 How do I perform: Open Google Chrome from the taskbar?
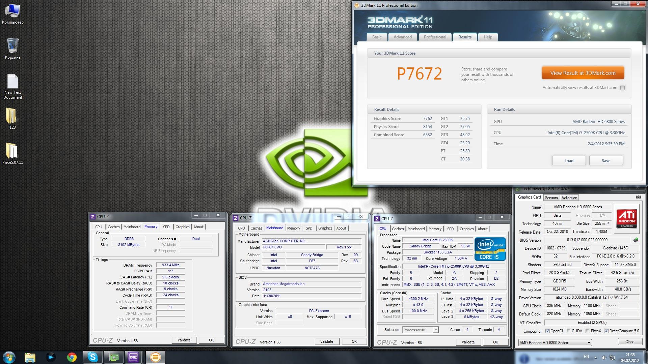[x=72, y=357]
